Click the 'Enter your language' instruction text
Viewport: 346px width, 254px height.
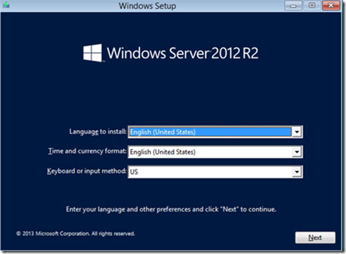[171, 209]
